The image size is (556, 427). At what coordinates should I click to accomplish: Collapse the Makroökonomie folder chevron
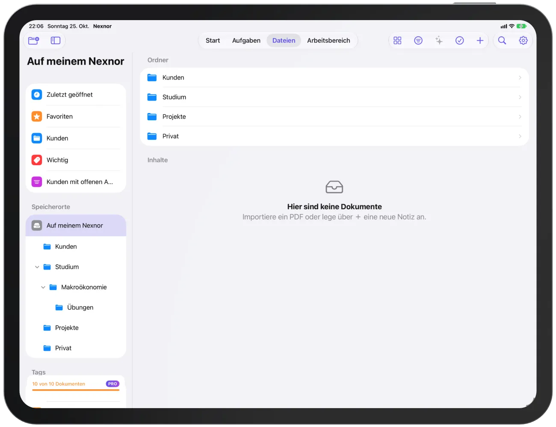[43, 288]
